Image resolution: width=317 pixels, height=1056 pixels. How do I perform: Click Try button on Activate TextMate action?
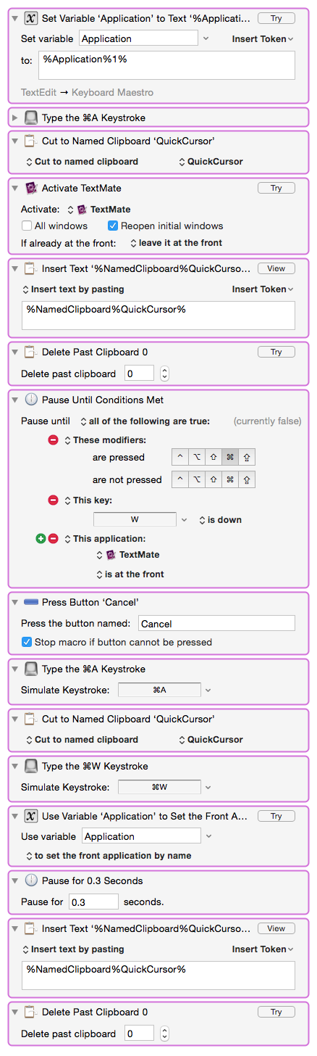(276, 188)
